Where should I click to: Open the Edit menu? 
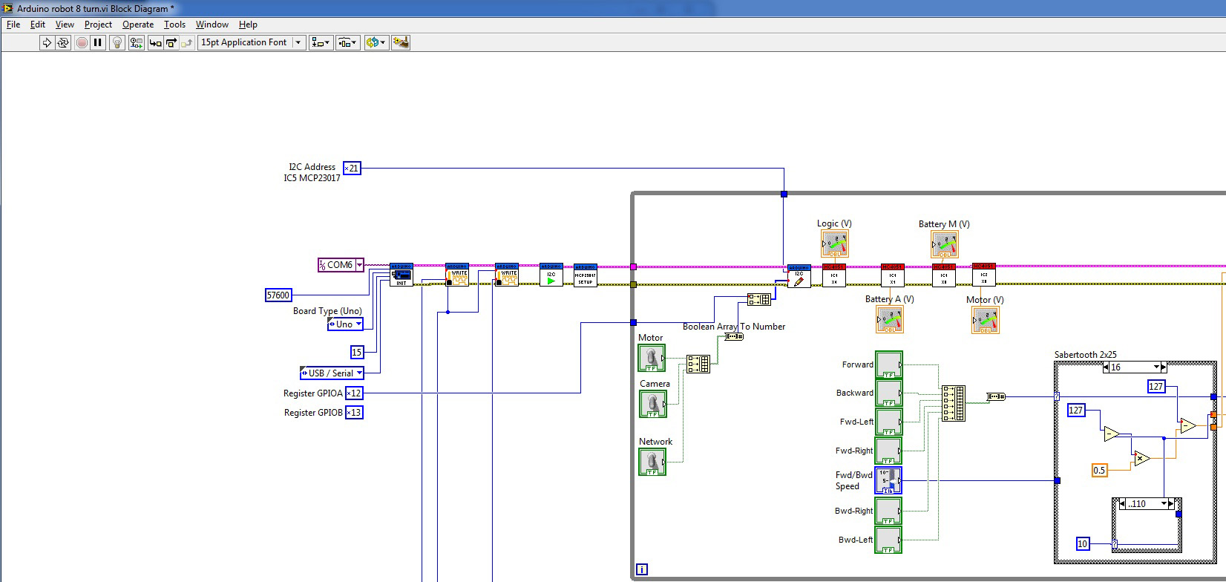coord(38,24)
